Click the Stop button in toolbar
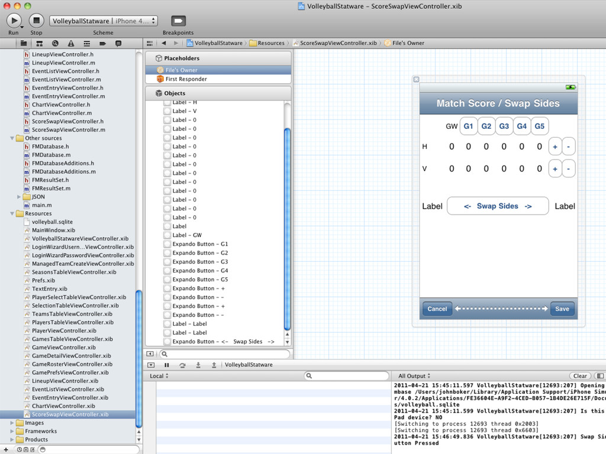Image resolution: width=606 pixels, height=454 pixels. tap(36, 21)
